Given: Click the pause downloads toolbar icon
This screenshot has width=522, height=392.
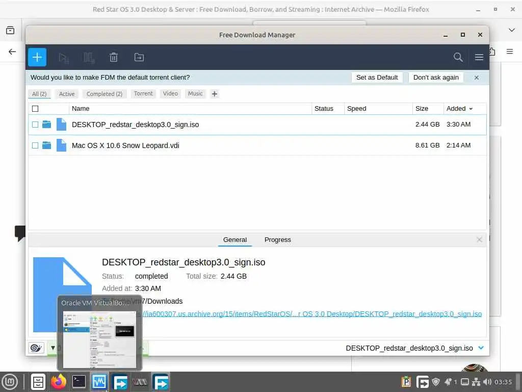Looking at the screenshot, I should pos(89,58).
